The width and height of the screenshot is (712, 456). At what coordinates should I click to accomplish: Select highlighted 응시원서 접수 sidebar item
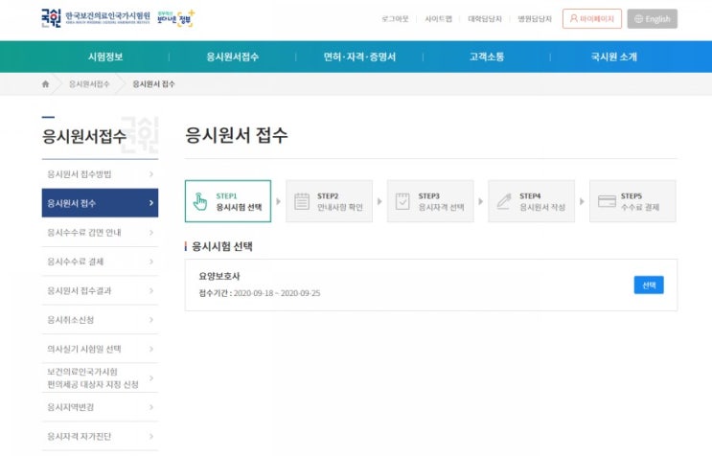pos(100,203)
